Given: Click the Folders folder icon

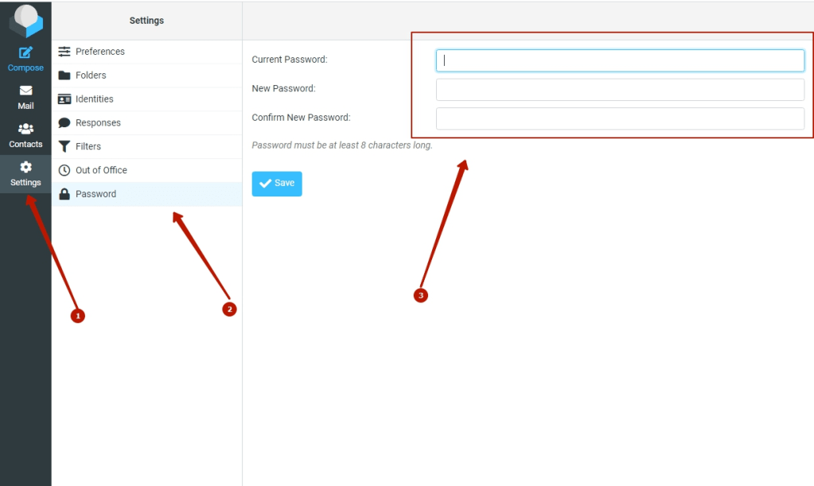Looking at the screenshot, I should pos(64,76).
